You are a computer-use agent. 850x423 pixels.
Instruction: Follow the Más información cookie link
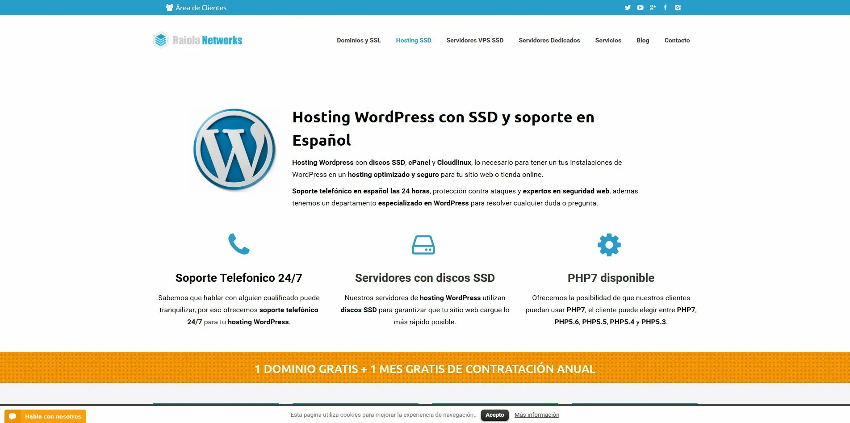click(x=536, y=415)
